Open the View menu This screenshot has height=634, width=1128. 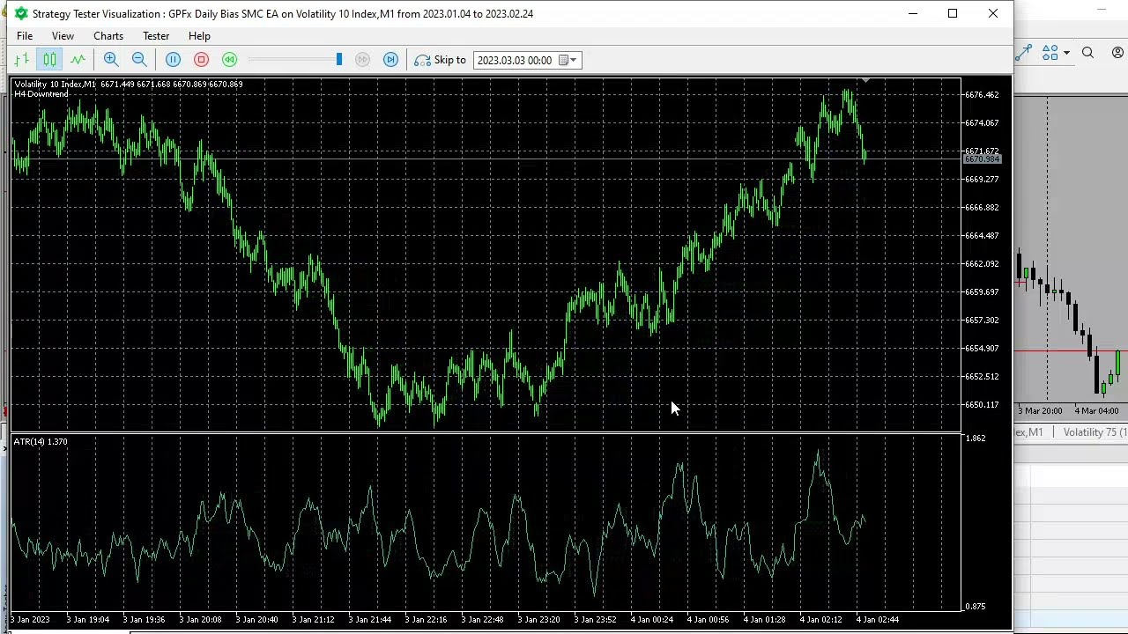[63, 36]
